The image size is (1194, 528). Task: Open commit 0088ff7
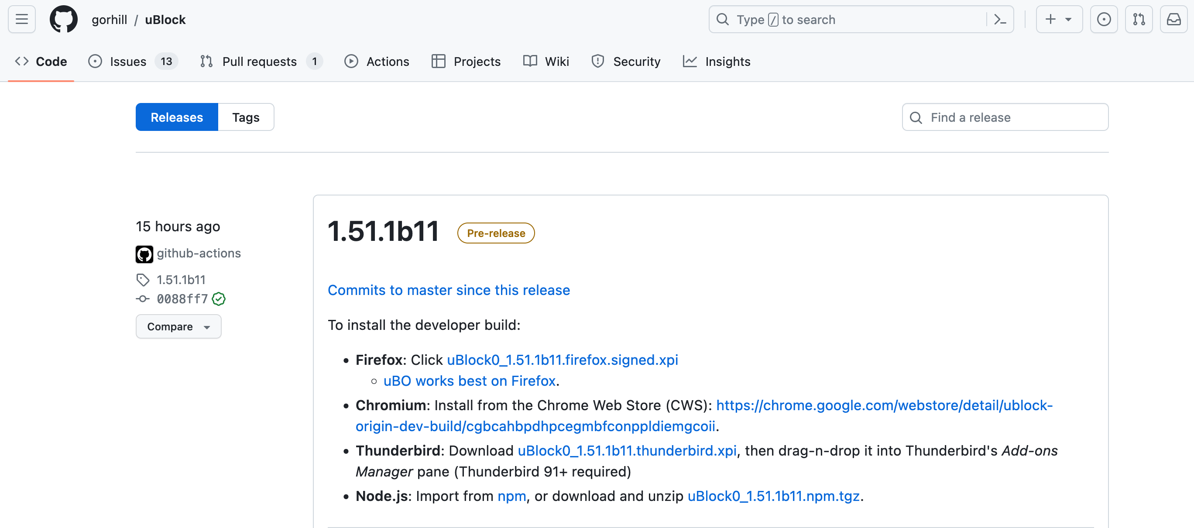point(182,299)
